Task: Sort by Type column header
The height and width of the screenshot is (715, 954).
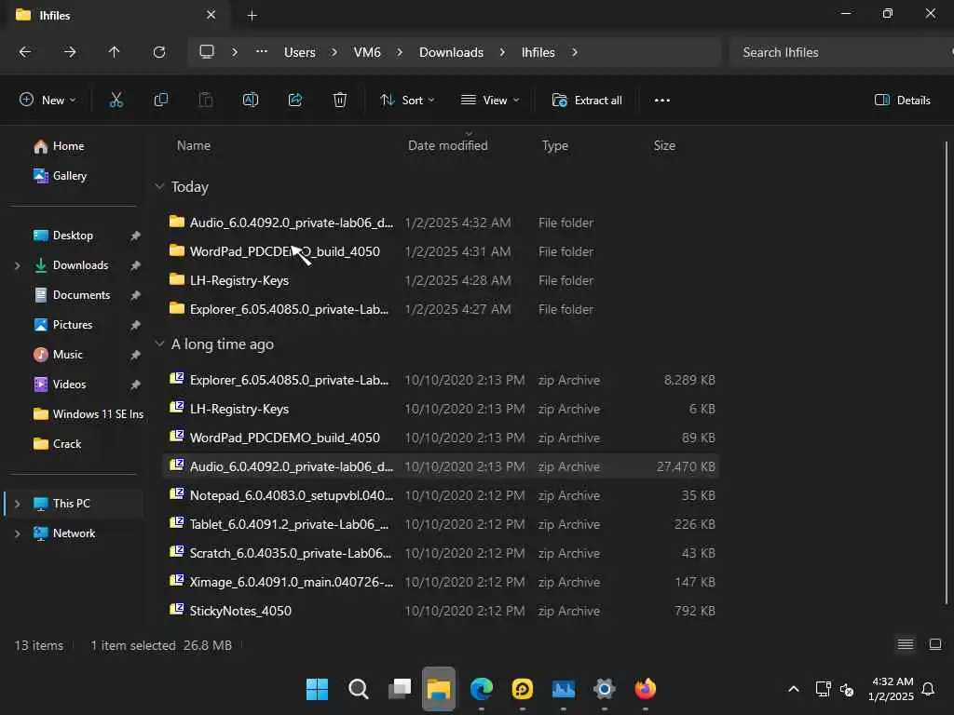Action: [555, 145]
